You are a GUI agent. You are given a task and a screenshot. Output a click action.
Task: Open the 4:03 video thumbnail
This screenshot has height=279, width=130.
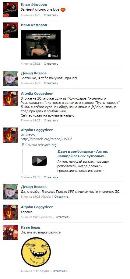pyautogui.click(x=41, y=45)
